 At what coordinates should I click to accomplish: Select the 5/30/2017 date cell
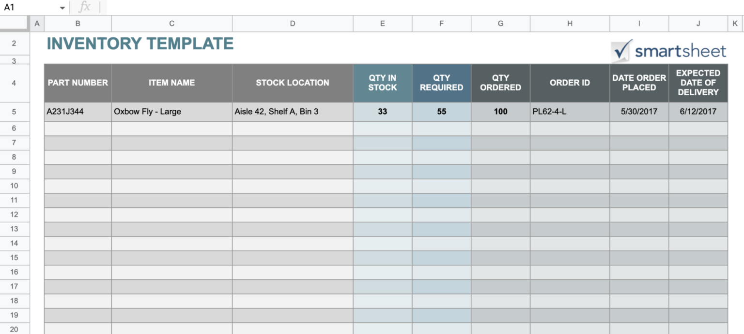[639, 111]
